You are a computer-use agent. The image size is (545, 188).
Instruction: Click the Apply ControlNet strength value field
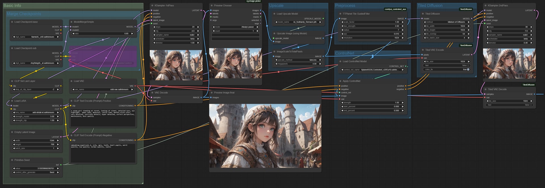(x=372, y=103)
